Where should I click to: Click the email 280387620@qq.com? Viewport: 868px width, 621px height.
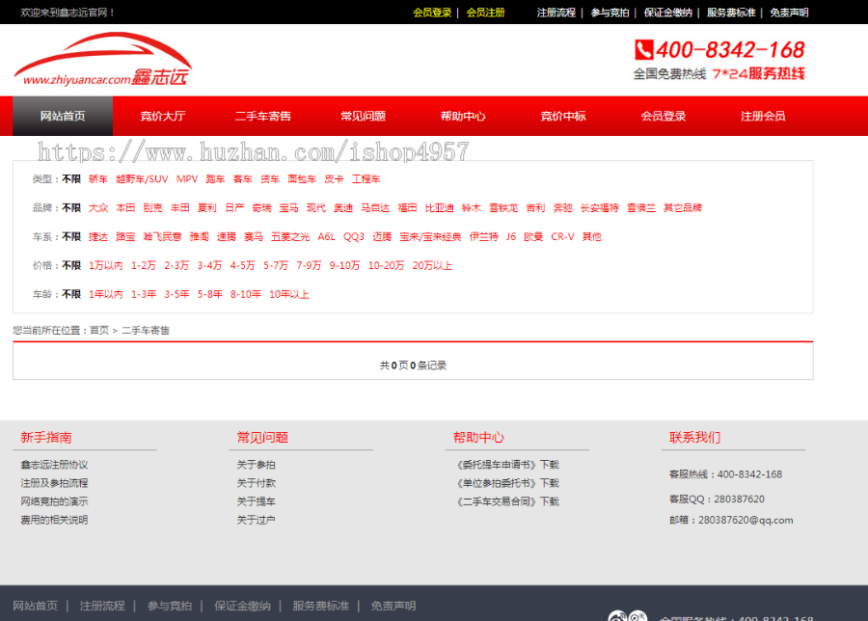[746, 521]
